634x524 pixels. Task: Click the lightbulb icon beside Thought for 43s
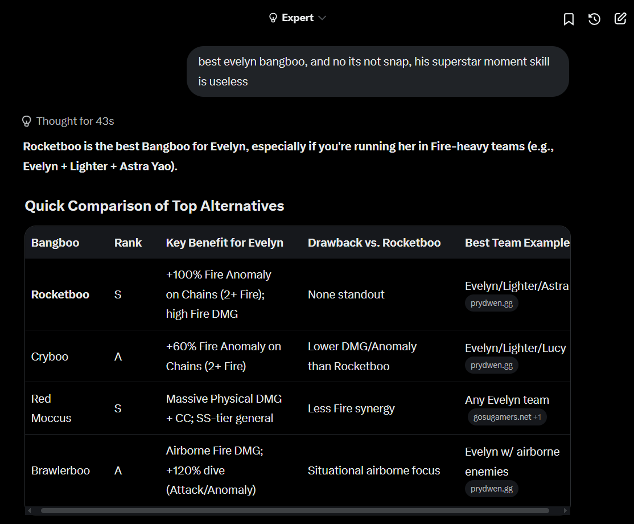(26, 121)
